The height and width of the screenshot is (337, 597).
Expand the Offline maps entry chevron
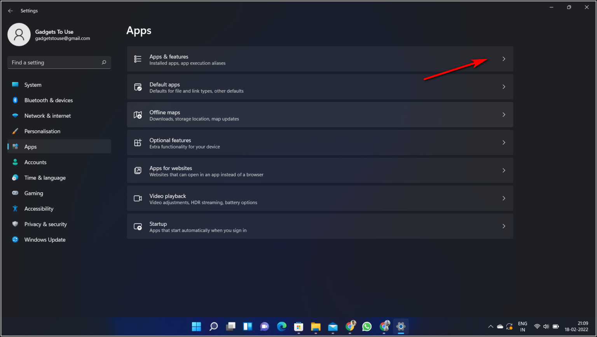click(x=504, y=115)
